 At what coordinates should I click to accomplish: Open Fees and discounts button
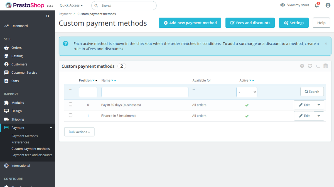pos(250,23)
